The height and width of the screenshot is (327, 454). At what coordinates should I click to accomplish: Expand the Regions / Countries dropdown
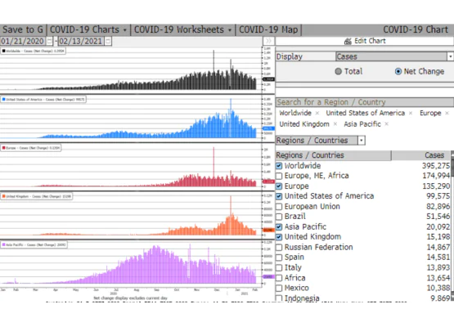[361, 141]
